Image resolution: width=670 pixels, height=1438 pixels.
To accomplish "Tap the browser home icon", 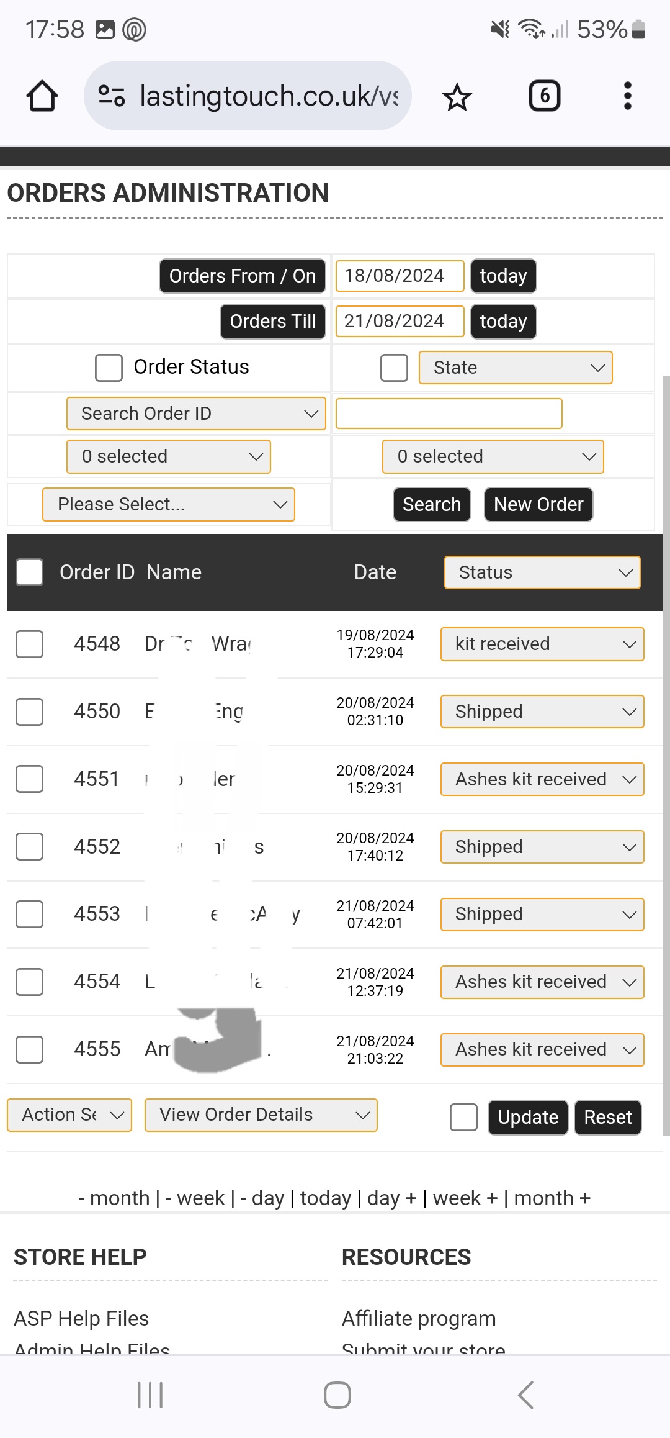I will pos(42,96).
